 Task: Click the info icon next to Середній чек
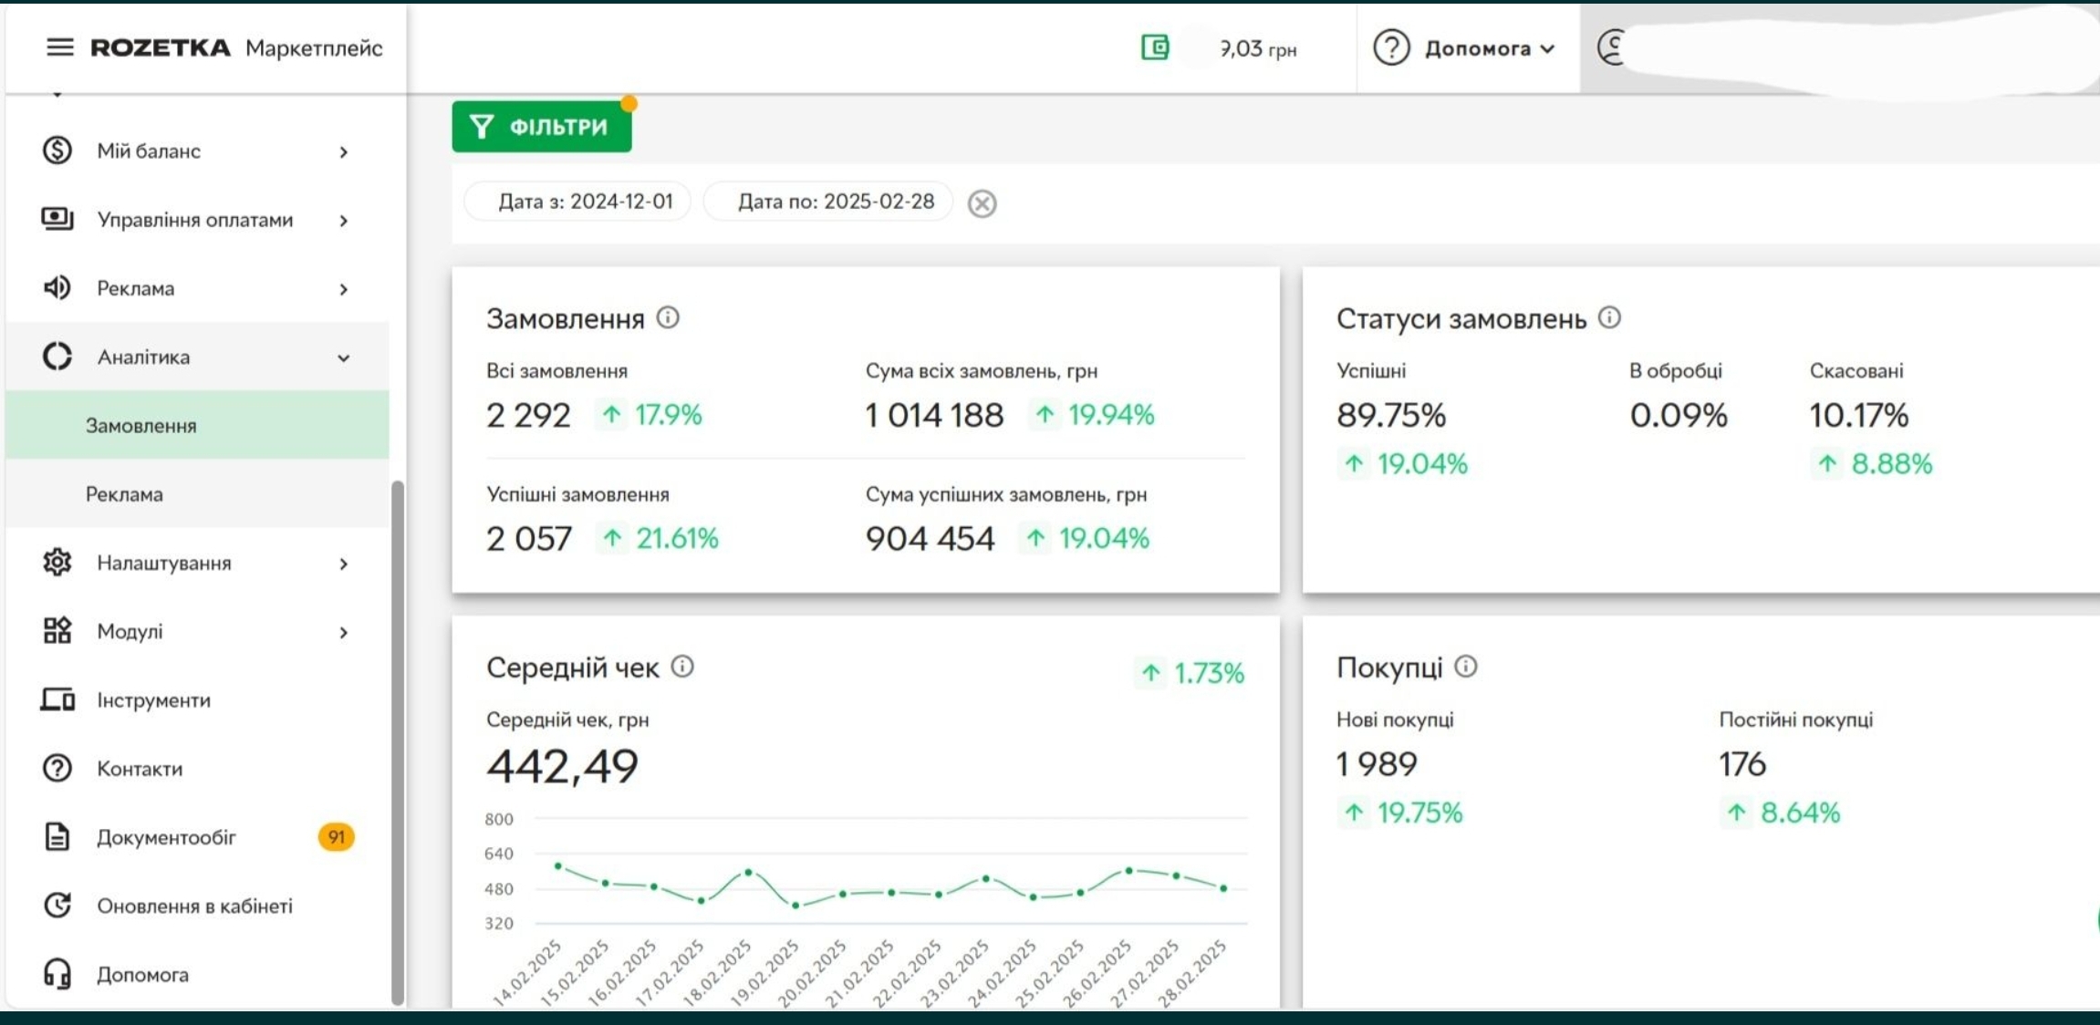[x=682, y=667]
